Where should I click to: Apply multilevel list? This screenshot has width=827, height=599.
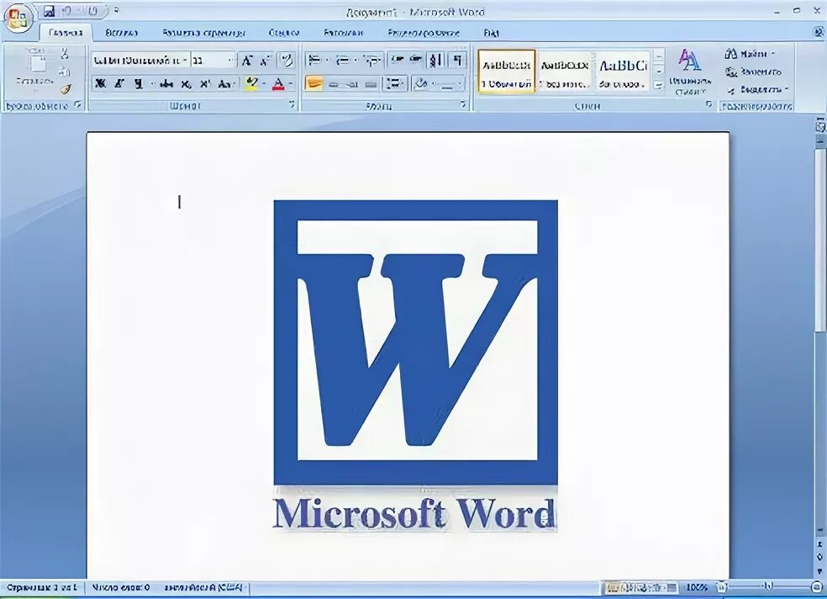point(372,61)
